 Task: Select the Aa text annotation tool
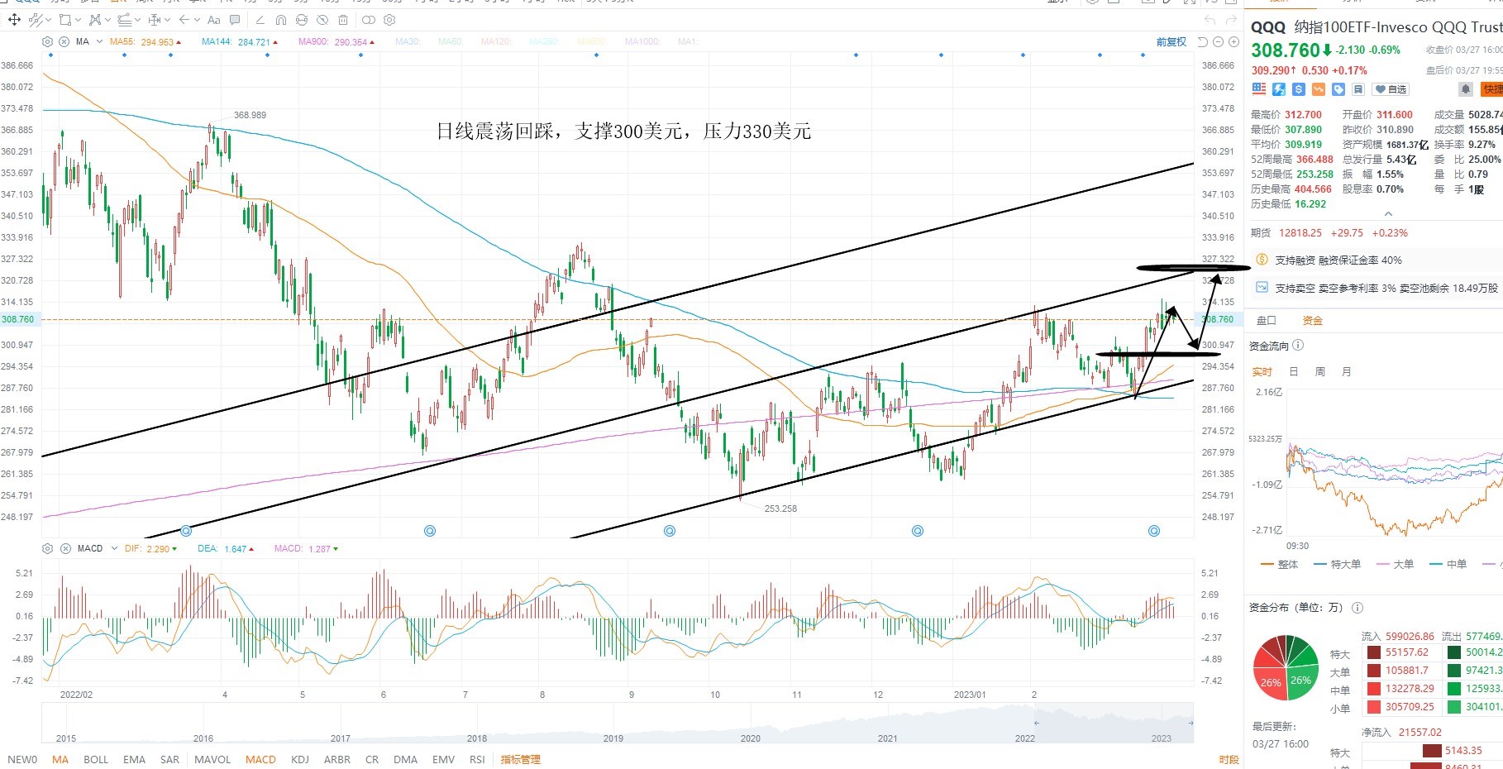tap(214, 20)
